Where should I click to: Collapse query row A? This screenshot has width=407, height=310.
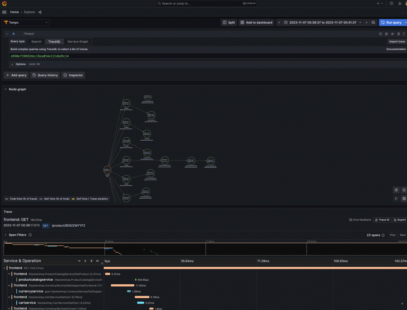coord(7,34)
